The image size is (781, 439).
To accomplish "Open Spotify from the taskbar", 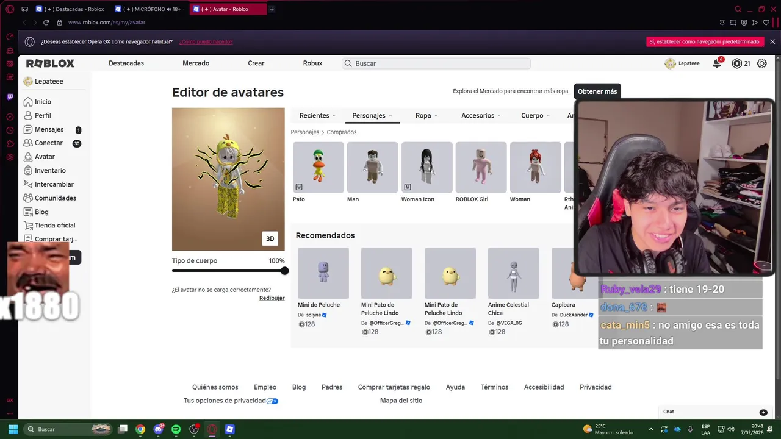I will (176, 429).
